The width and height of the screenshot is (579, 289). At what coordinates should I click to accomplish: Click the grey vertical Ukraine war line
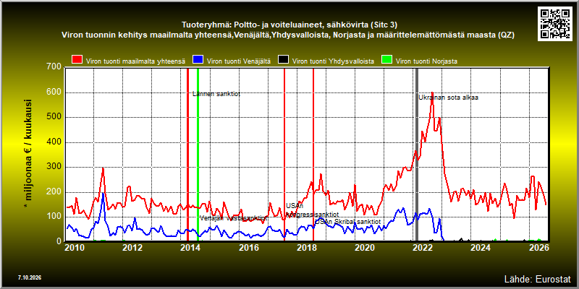point(418,155)
